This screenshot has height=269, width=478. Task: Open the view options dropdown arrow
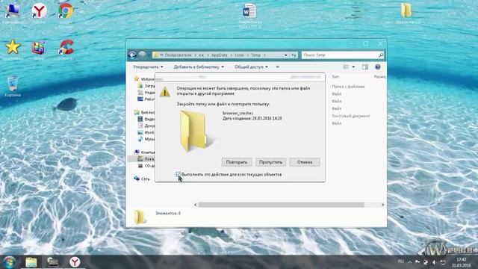coord(353,67)
